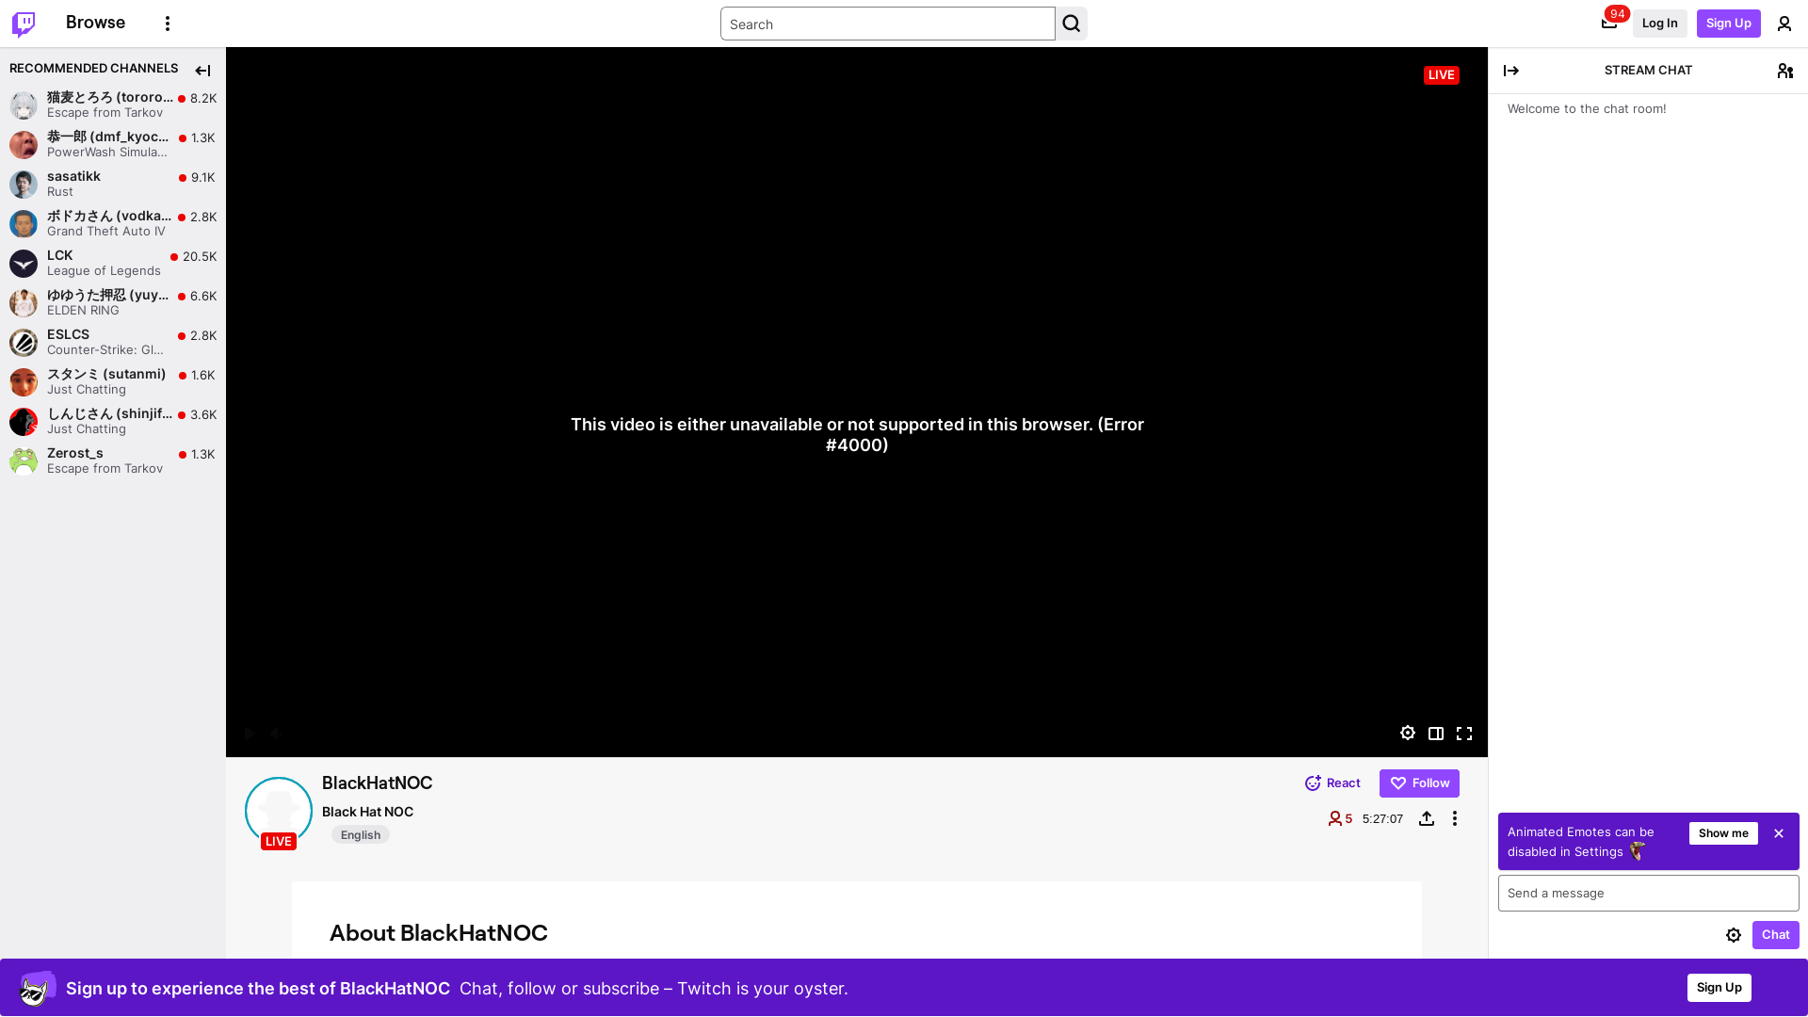This screenshot has height=1017, width=1808.
Task: Collapse the Recommended Channels sidebar
Action: click(x=202, y=71)
